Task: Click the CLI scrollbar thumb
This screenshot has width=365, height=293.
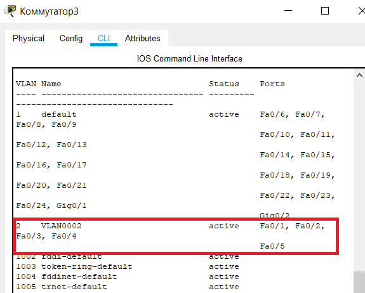Action: tap(359, 282)
